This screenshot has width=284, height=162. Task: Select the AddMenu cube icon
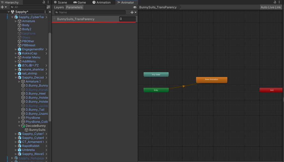tap(20, 61)
